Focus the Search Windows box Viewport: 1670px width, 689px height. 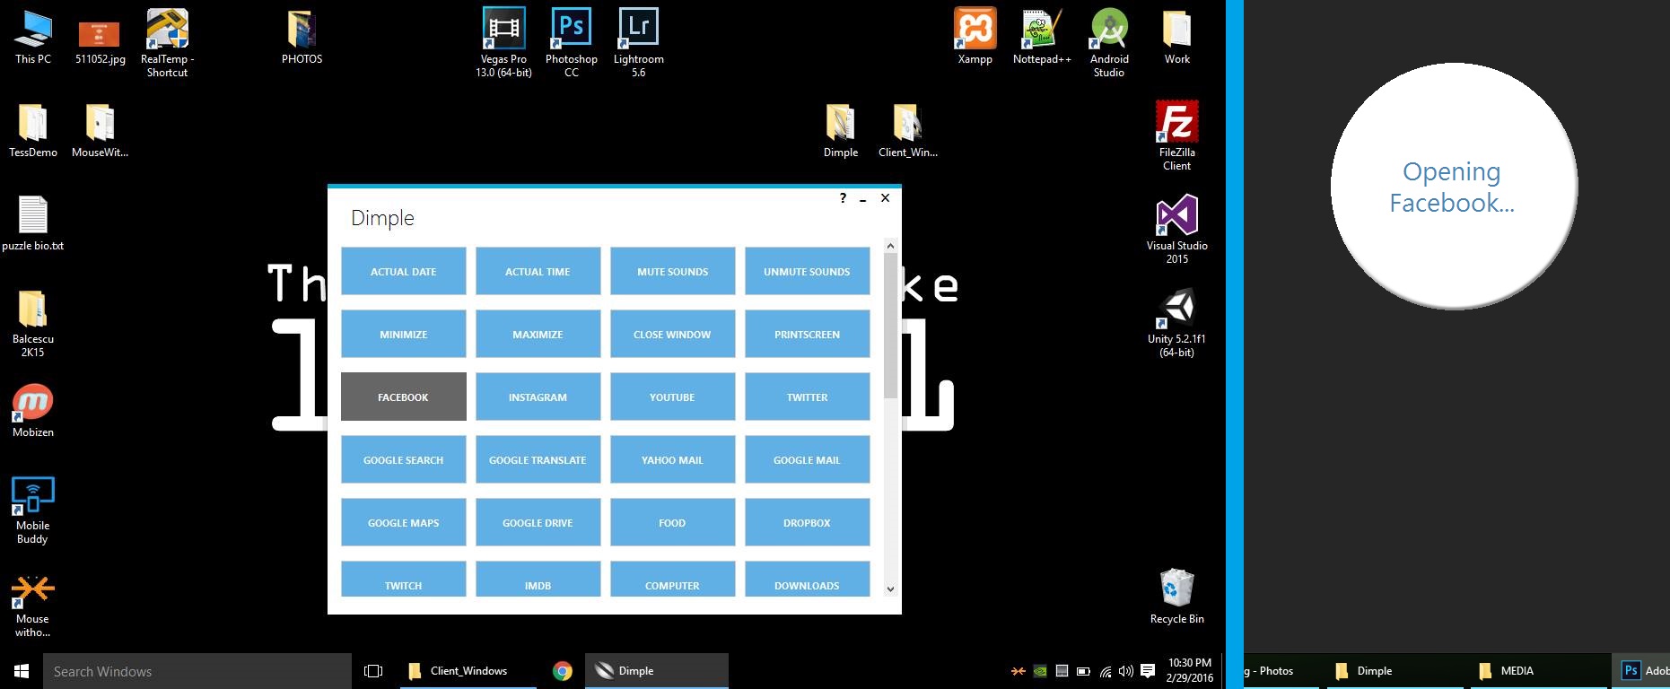coord(197,671)
